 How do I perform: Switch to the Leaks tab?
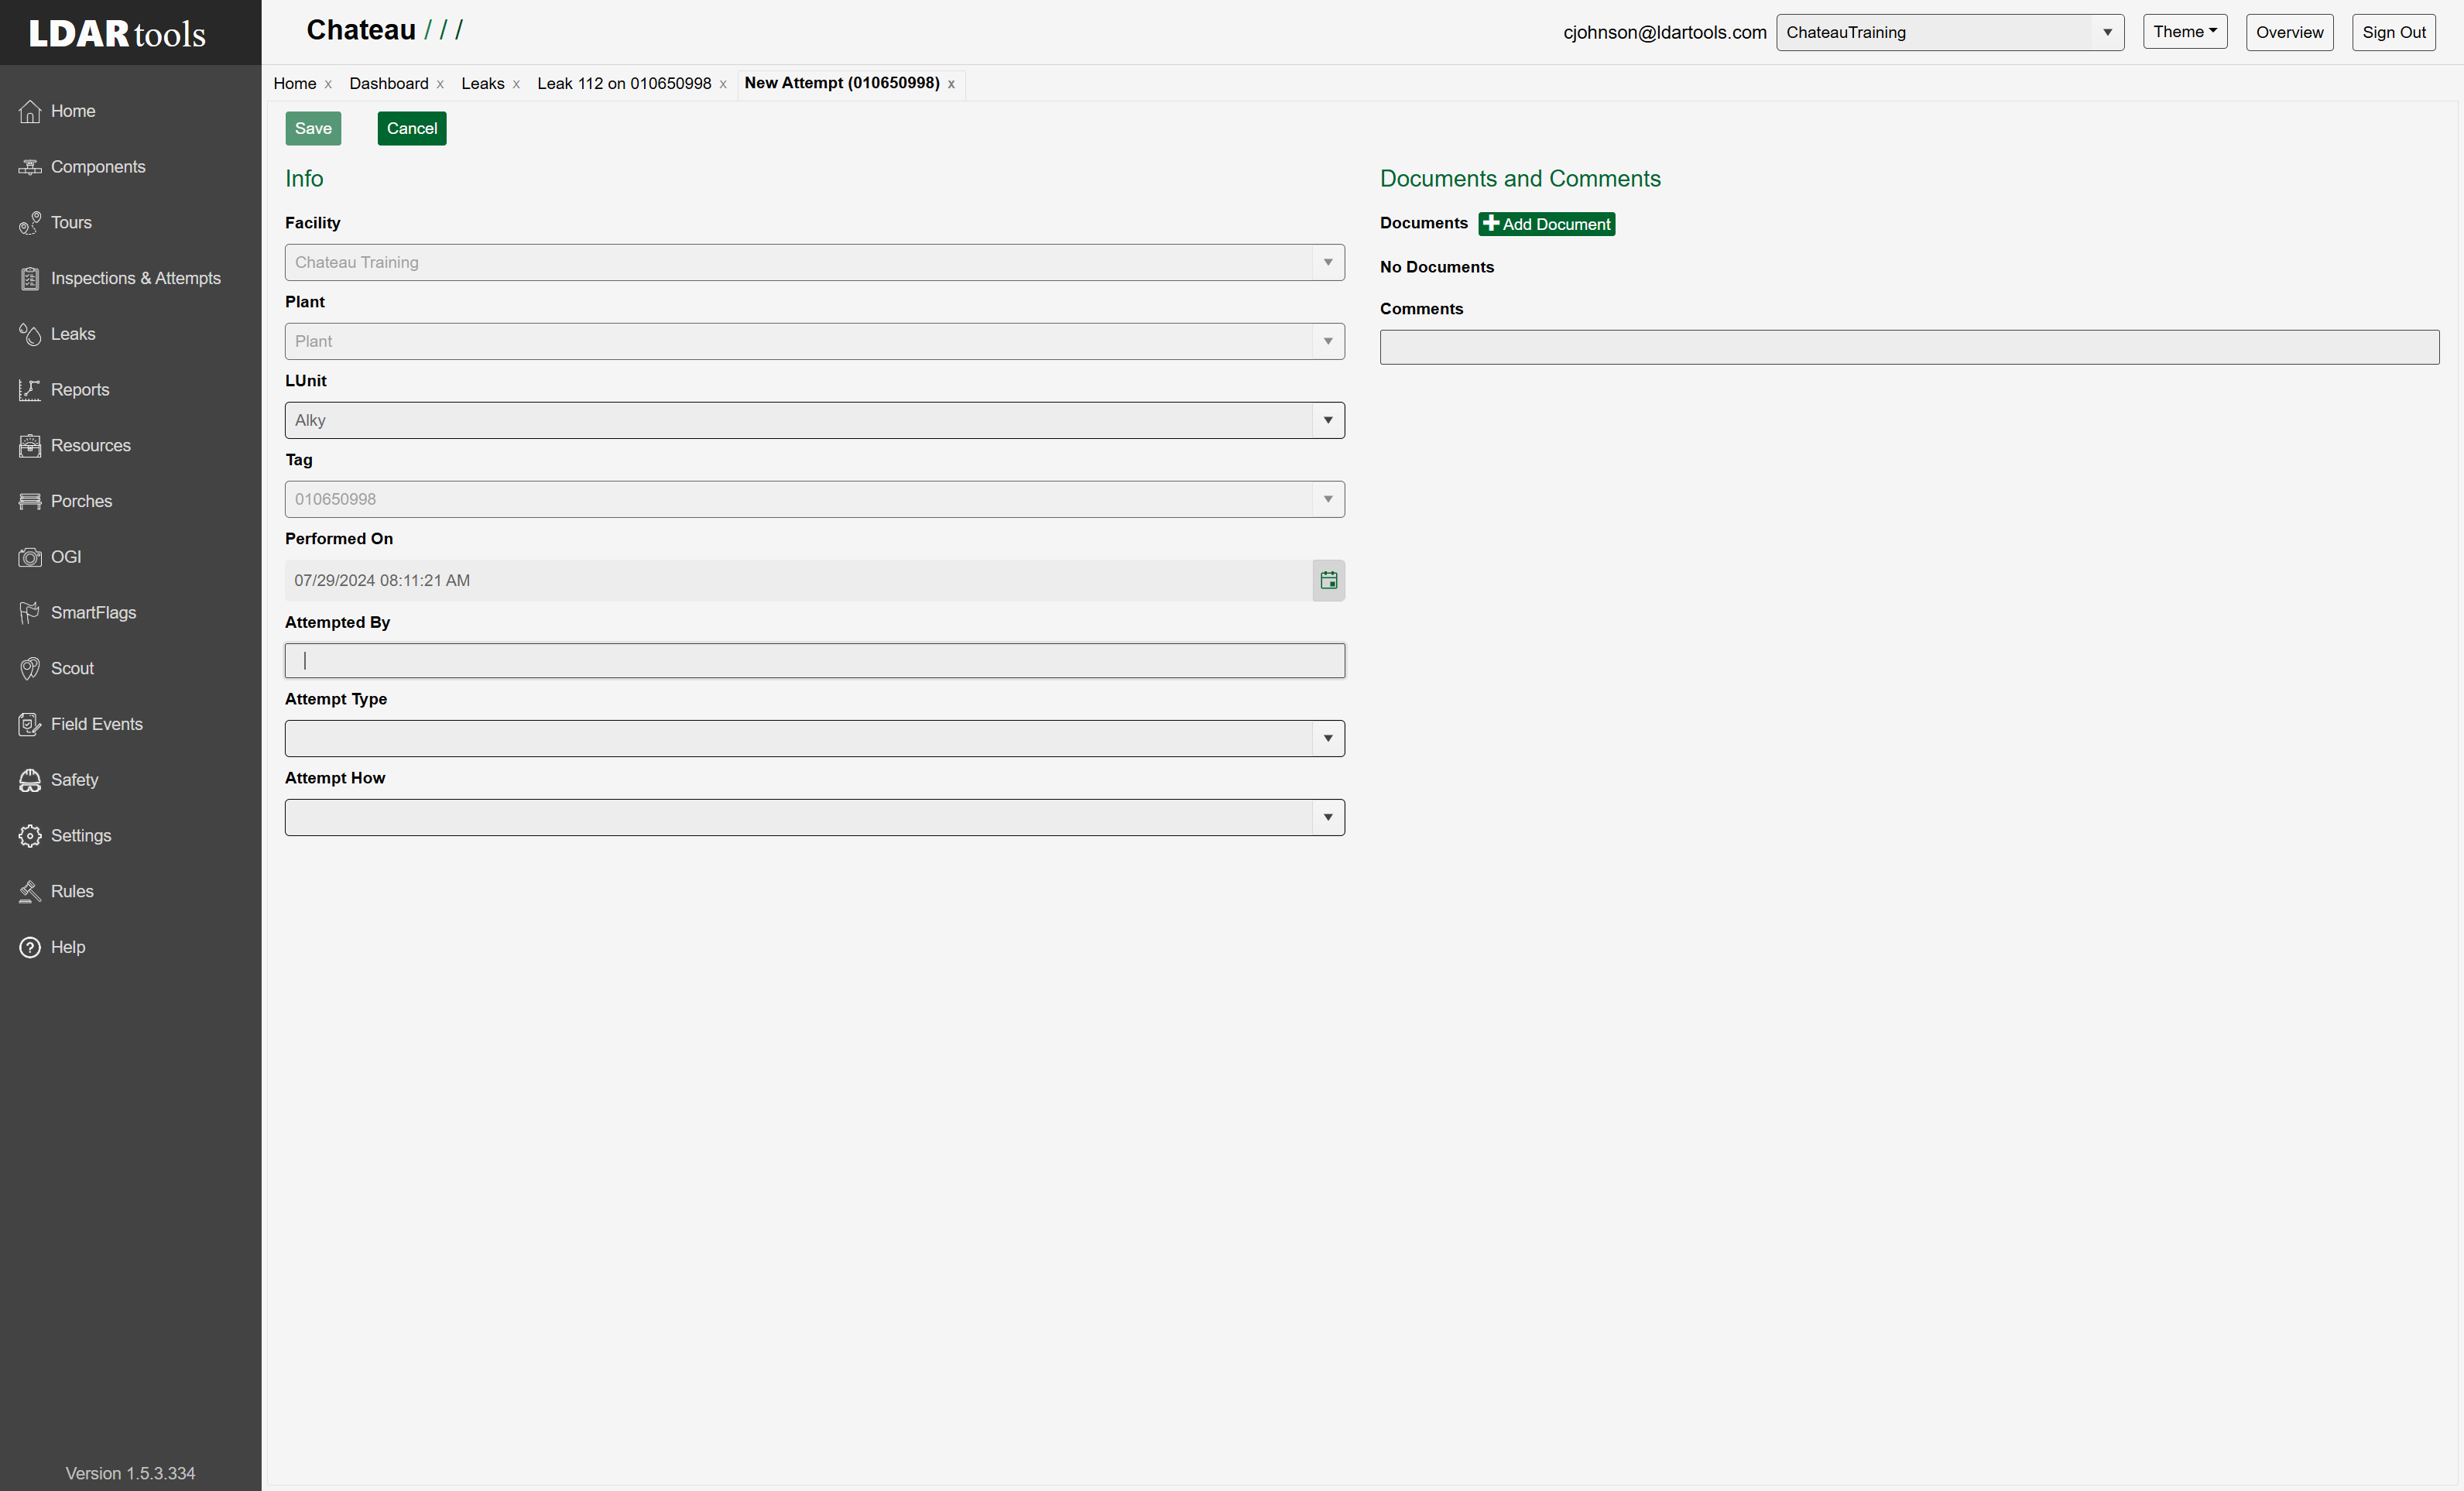click(x=483, y=84)
